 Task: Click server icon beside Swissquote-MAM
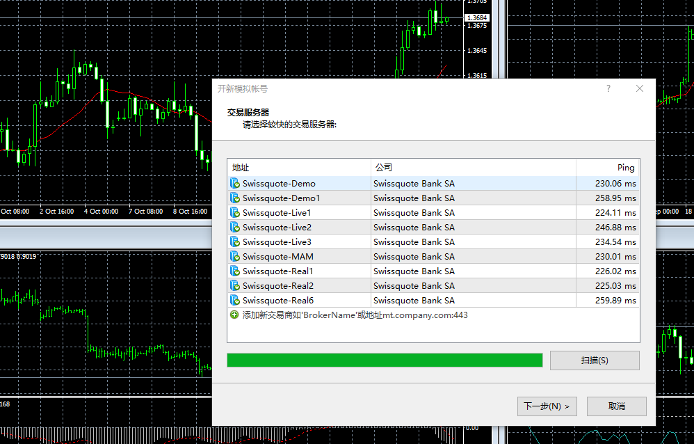(234, 257)
